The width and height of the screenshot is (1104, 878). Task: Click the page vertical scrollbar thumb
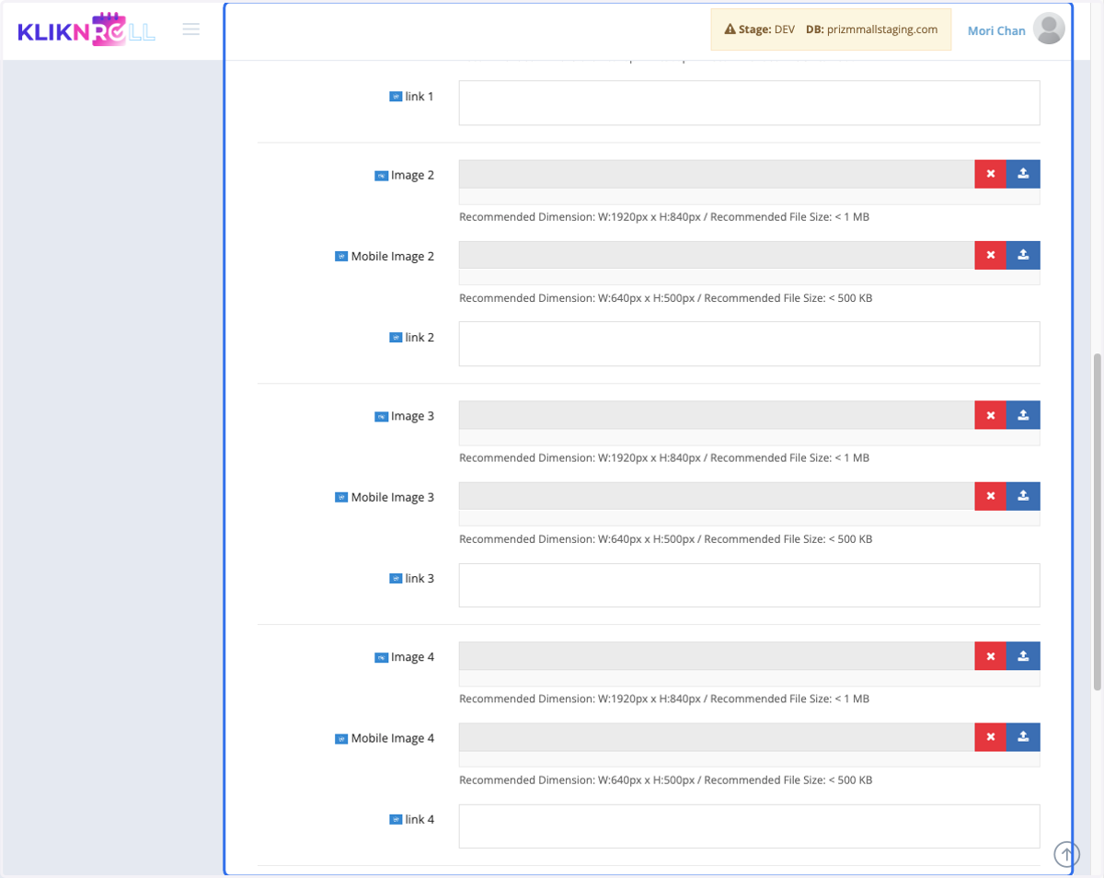[x=1096, y=522]
